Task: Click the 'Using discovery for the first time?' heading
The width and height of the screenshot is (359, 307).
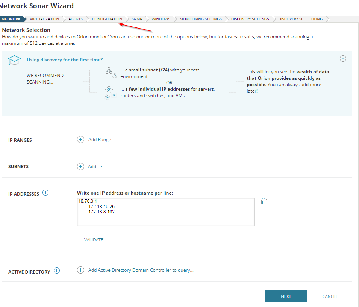Action: (65, 60)
